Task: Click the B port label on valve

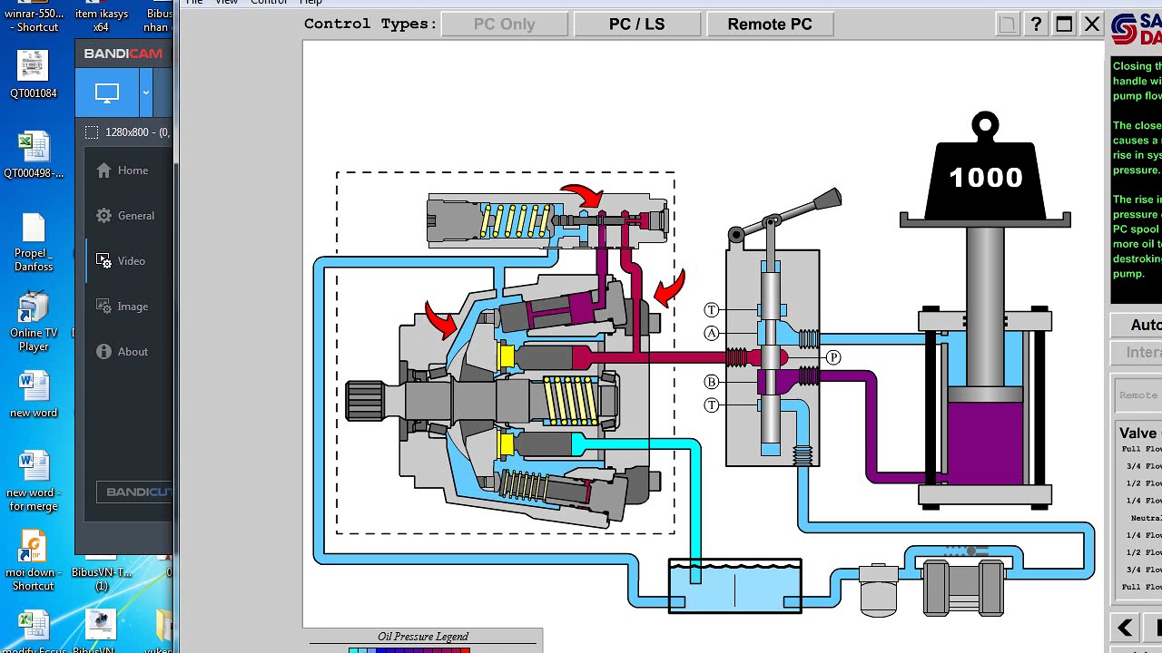Action: pos(712,382)
